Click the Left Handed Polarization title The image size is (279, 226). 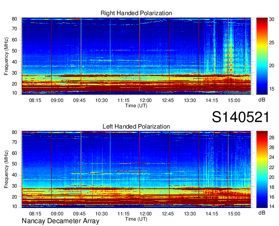pos(136,127)
